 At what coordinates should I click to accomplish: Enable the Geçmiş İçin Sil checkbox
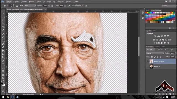pos(73,5)
